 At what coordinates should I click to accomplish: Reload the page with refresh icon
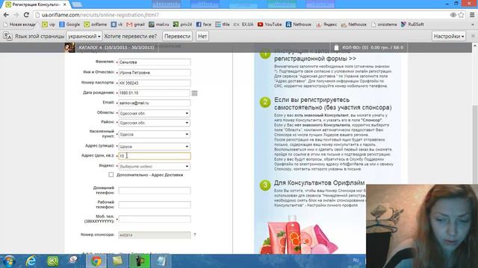[26, 15]
